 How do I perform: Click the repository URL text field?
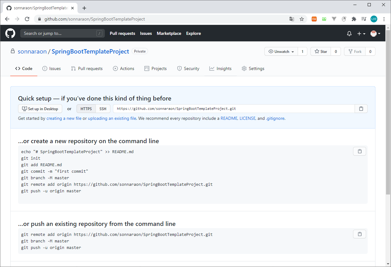234,109
